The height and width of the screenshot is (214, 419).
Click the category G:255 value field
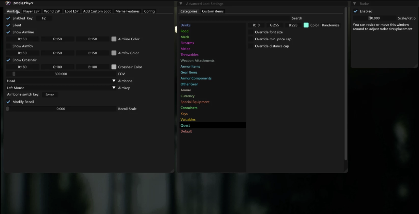[x=274, y=25]
